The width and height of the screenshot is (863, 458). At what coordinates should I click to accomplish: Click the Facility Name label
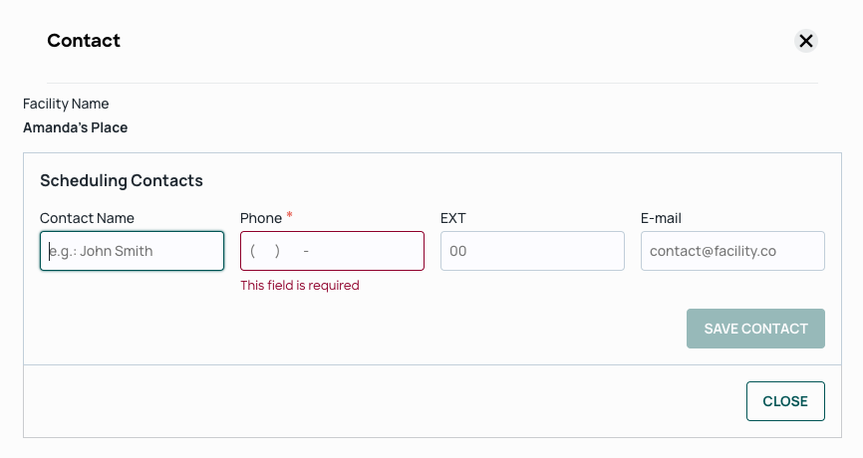click(x=66, y=104)
